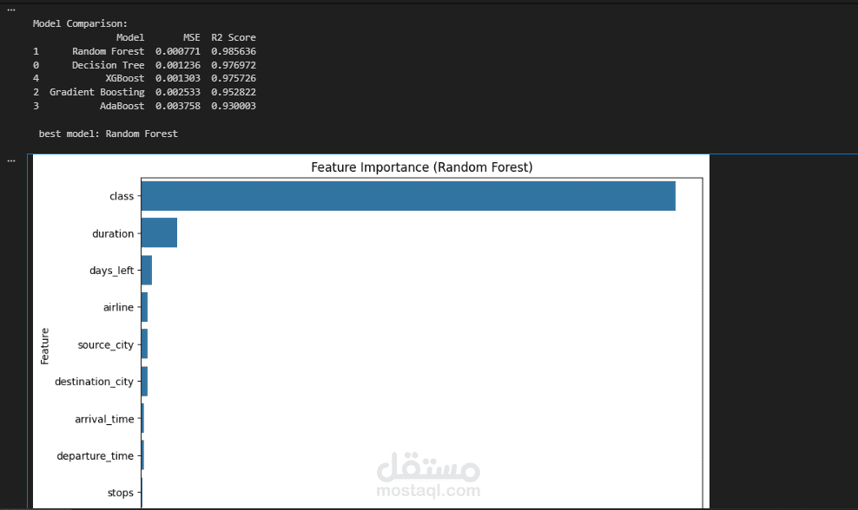Click the 'departure_time' axis label
The image size is (858, 510).
click(96, 456)
